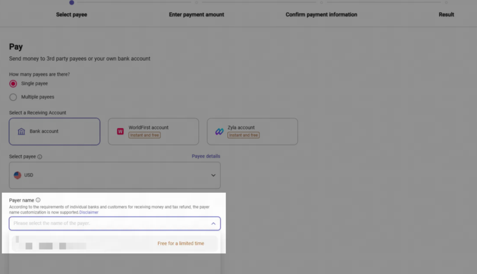The height and width of the screenshot is (274, 477).
Task: Click the payer name input field
Action: click(110, 223)
